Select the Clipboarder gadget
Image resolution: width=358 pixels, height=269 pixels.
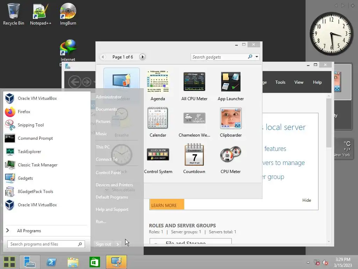click(x=231, y=122)
